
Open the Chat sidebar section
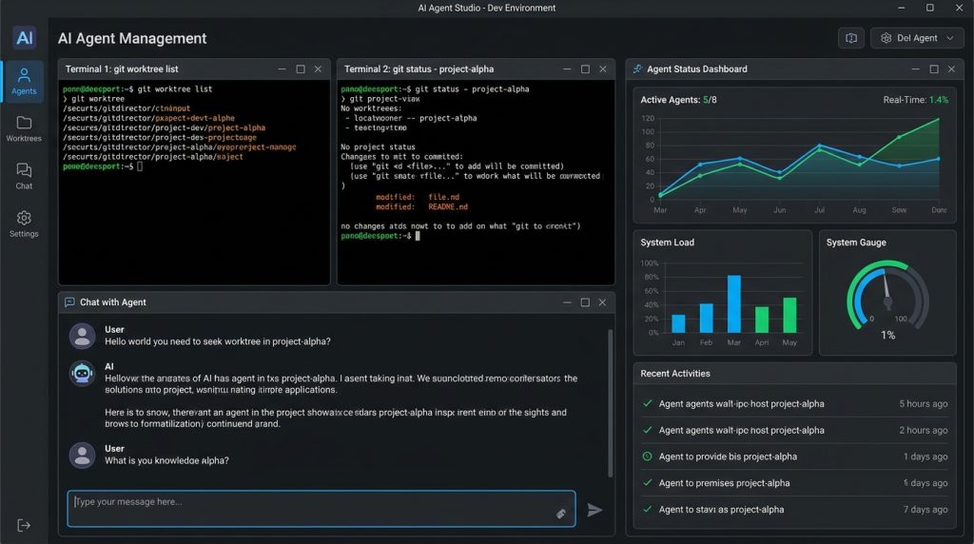(24, 176)
